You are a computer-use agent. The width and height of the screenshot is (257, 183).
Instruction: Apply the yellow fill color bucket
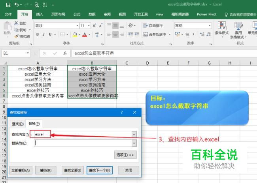pos(75,34)
